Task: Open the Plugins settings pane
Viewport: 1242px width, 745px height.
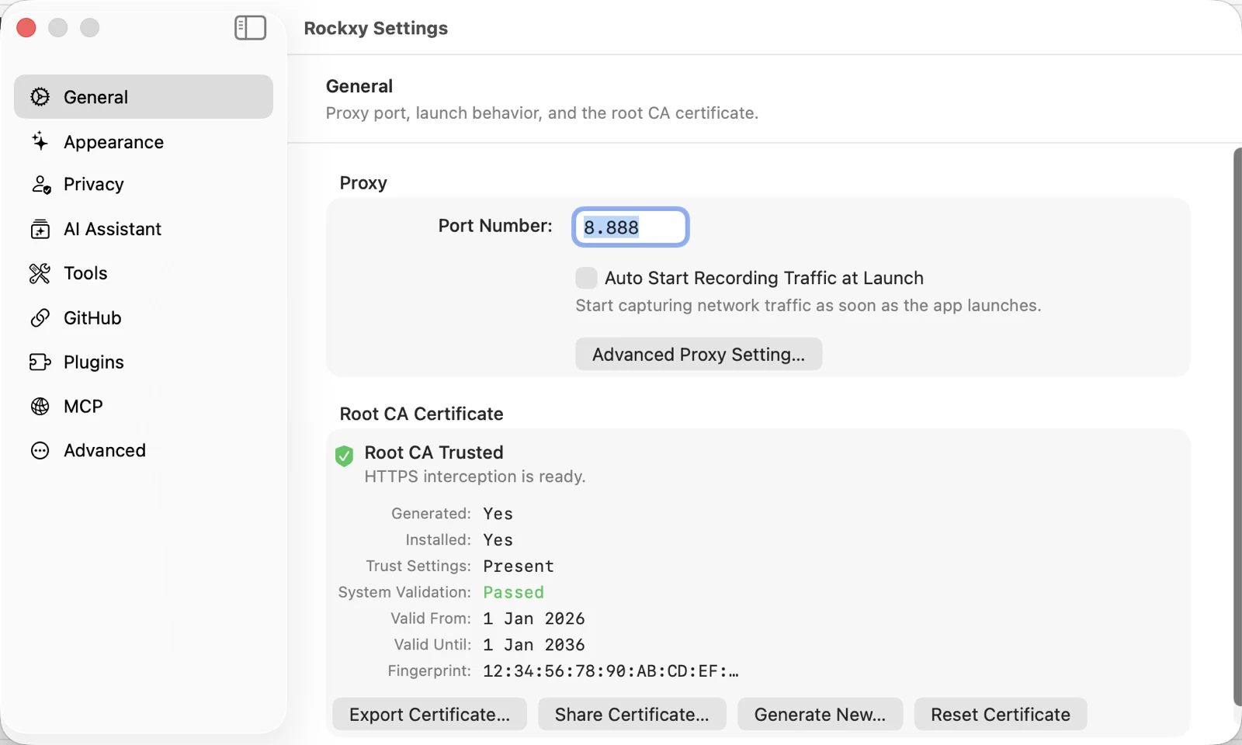Action: 144,362
